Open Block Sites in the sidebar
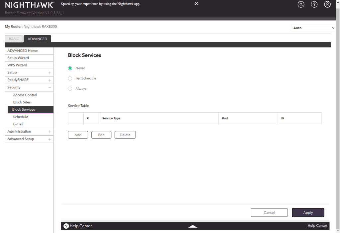The image size is (340, 233). pyautogui.click(x=22, y=102)
